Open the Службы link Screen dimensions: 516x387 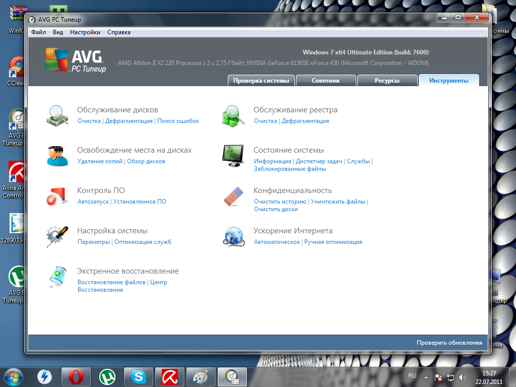pos(358,161)
